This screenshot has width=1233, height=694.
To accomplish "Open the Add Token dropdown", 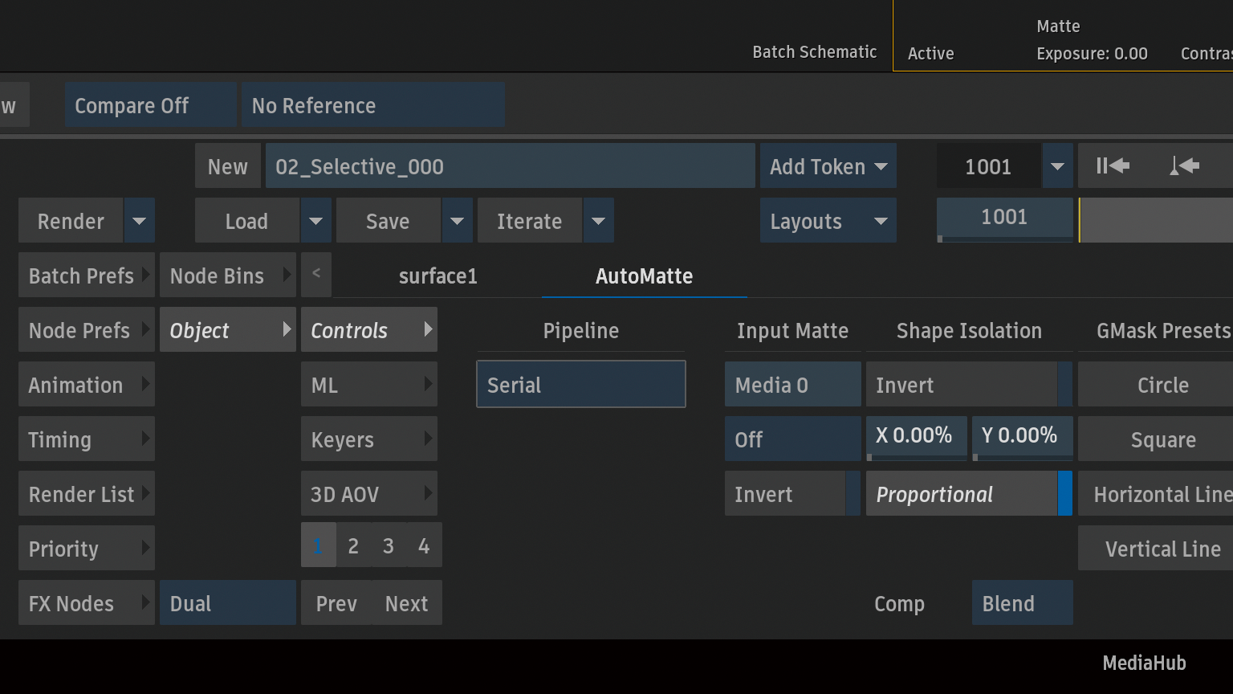I will coord(828,166).
